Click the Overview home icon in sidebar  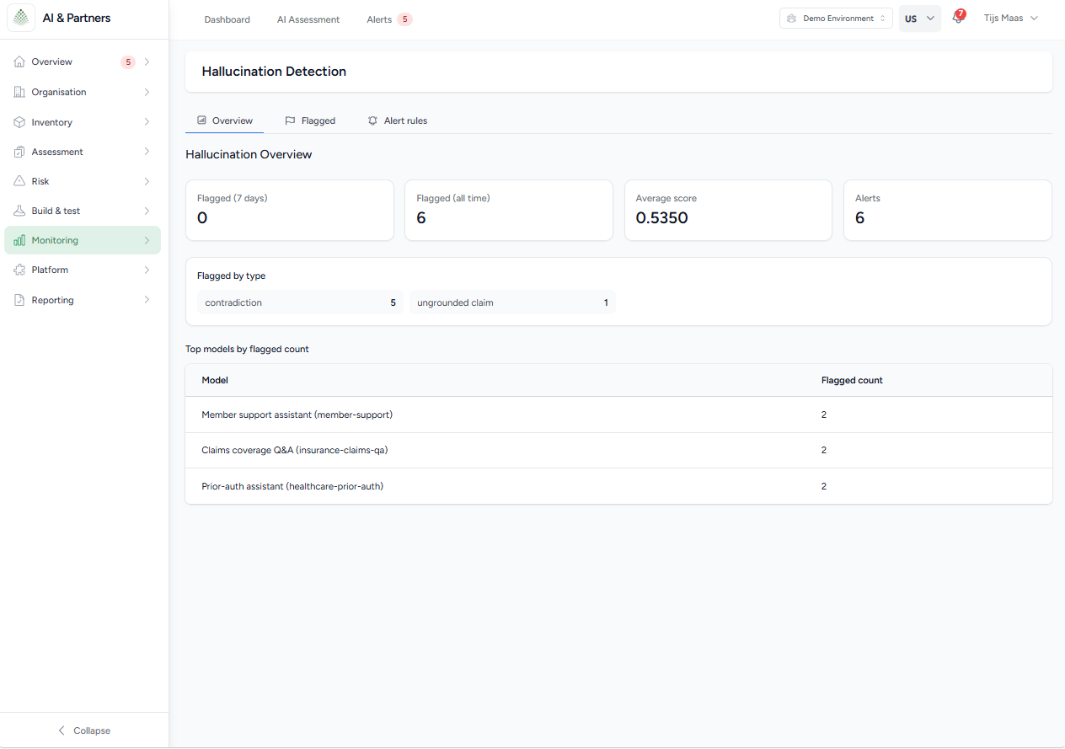19,62
